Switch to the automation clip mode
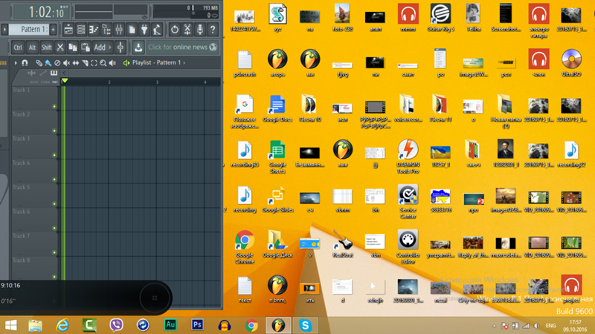 point(43,73)
